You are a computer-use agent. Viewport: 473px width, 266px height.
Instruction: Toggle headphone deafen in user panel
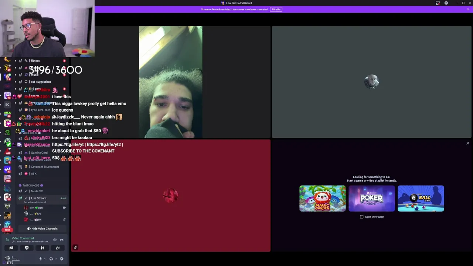click(51, 259)
